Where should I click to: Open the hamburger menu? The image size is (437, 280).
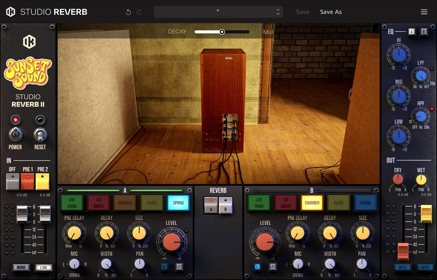(x=424, y=12)
